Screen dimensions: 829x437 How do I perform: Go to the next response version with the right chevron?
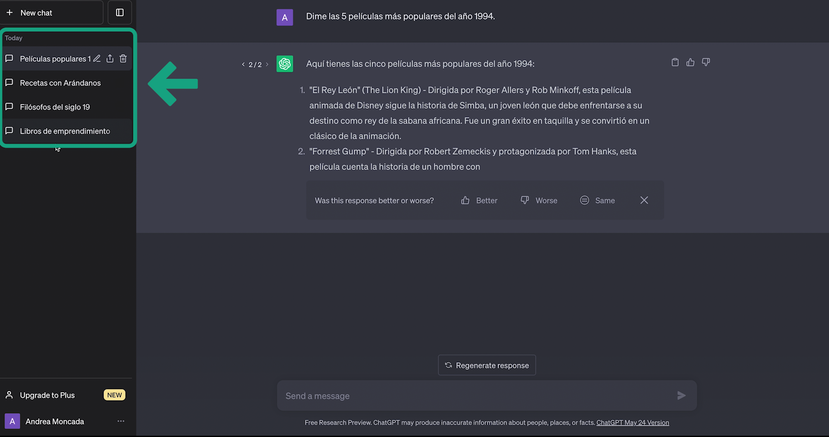pos(267,64)
